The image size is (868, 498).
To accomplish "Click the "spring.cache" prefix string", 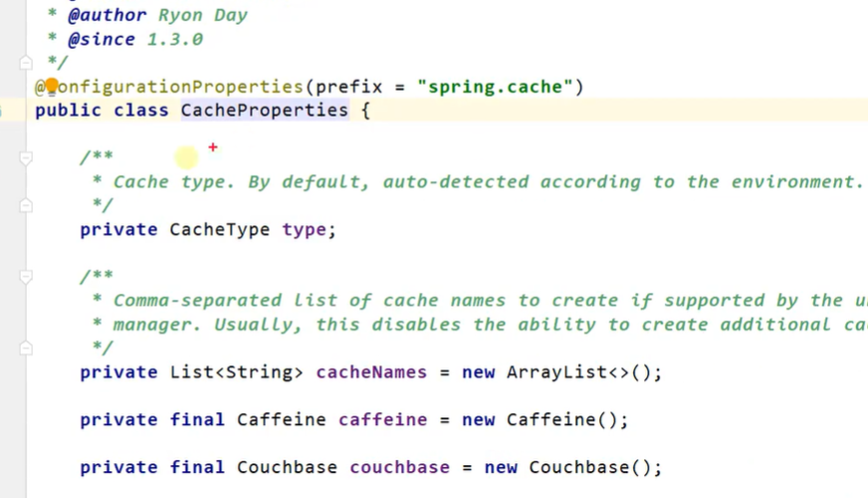I will pyautogui.click(x=495, y=87).
